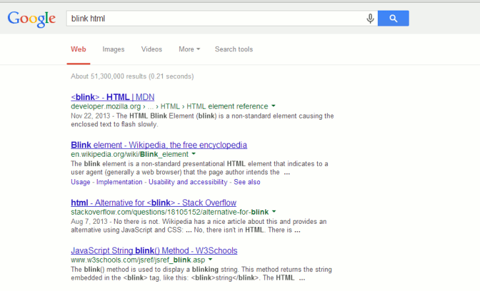Click the blue search magnifier button
The width and height of the screenshot is (480, 291).
coord(393,18)
